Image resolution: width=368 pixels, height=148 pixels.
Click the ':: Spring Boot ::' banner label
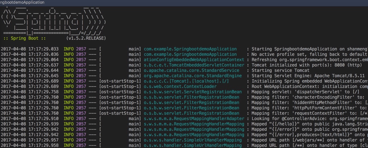25,38
